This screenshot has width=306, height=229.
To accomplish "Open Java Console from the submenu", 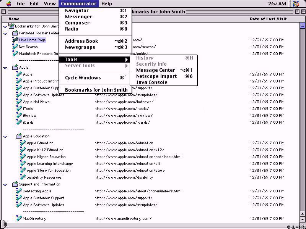I will click(151, 82).
